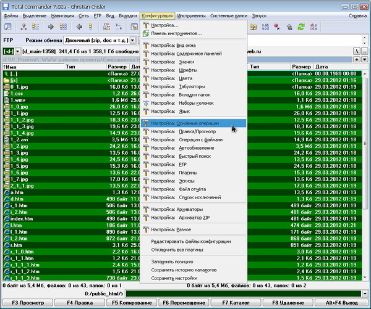Click the red ab.x cd.y toolbar icon
Screen dimensions: 371x309
313,27
